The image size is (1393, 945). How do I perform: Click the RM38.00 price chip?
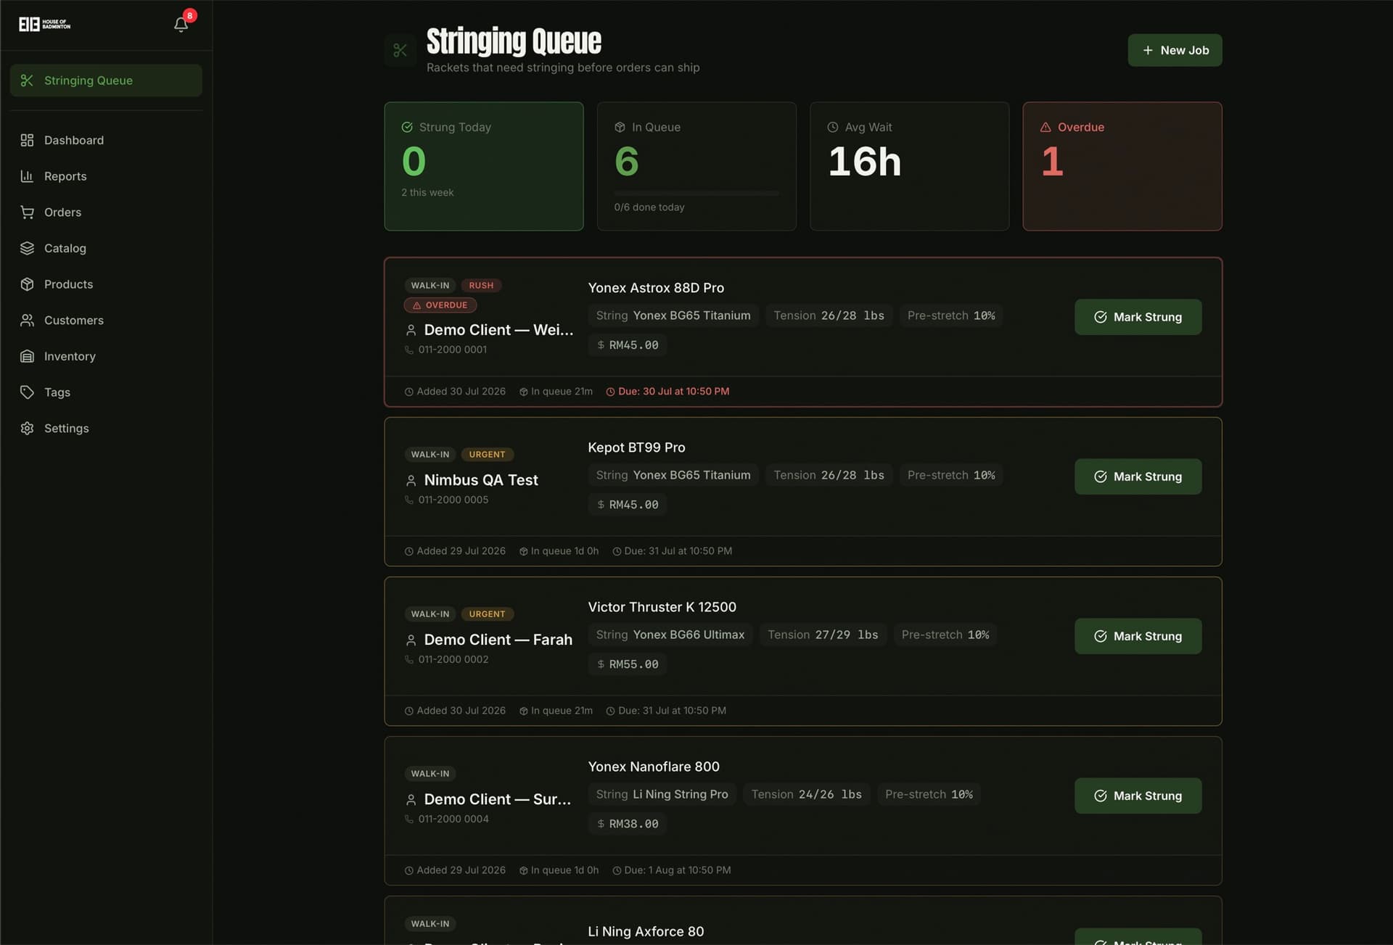pyautogui.click(x=628, y=824)
